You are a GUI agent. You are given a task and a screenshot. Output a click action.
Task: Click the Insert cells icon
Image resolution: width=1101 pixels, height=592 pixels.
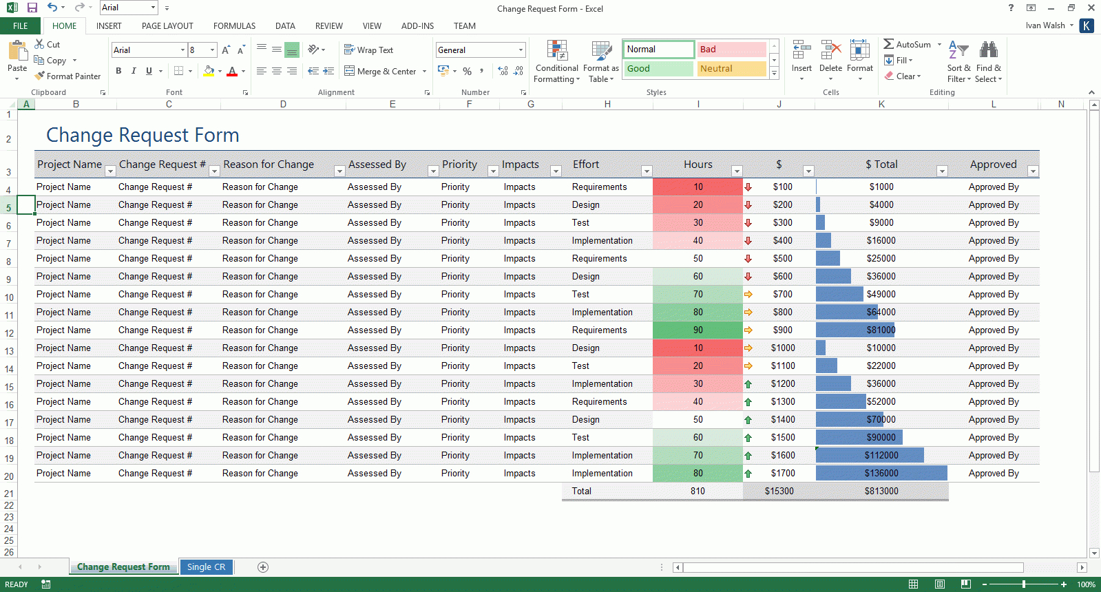coord(801,50)
